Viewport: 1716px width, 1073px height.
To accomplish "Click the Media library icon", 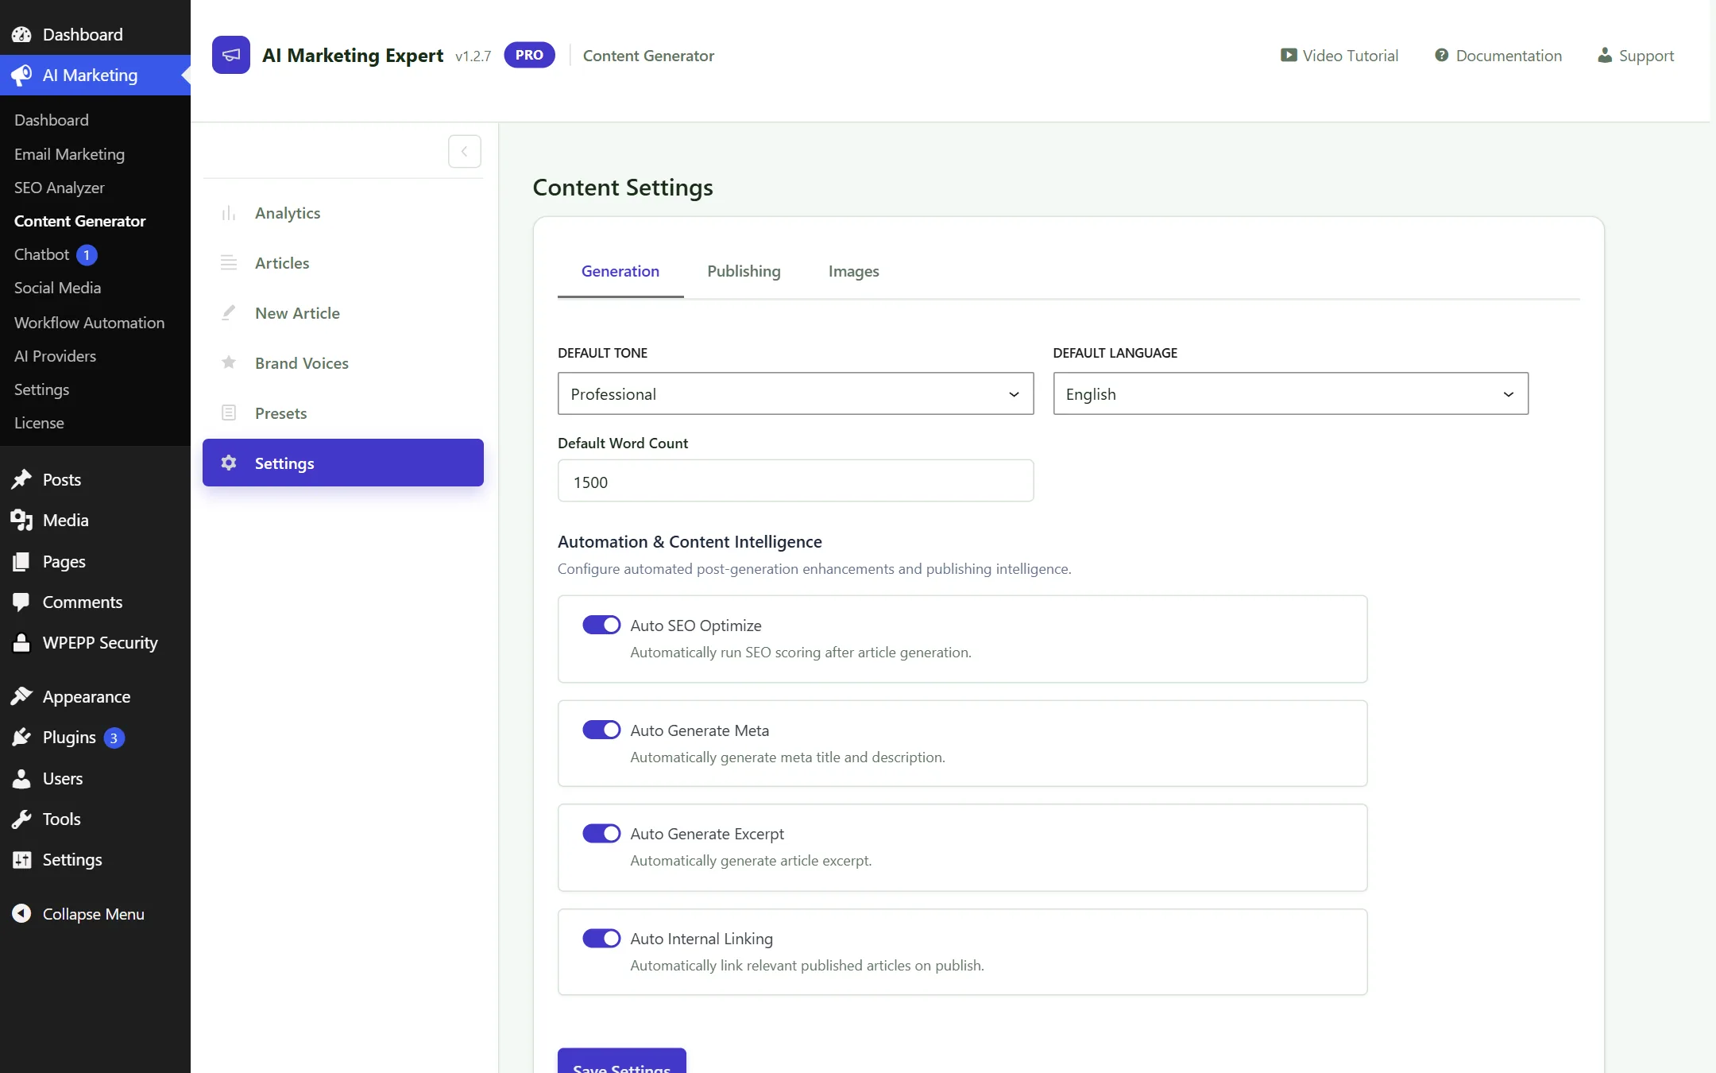I will (x=21, y=520).
